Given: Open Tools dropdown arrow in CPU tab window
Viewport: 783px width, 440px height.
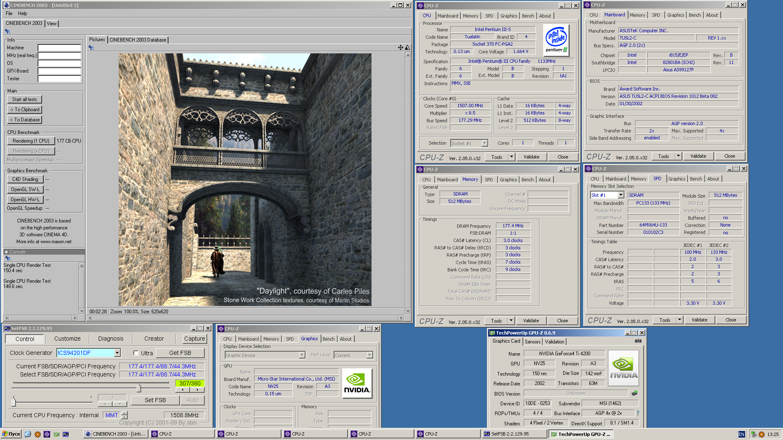Looking at the screenshot, I should click(x=511, y=157).
